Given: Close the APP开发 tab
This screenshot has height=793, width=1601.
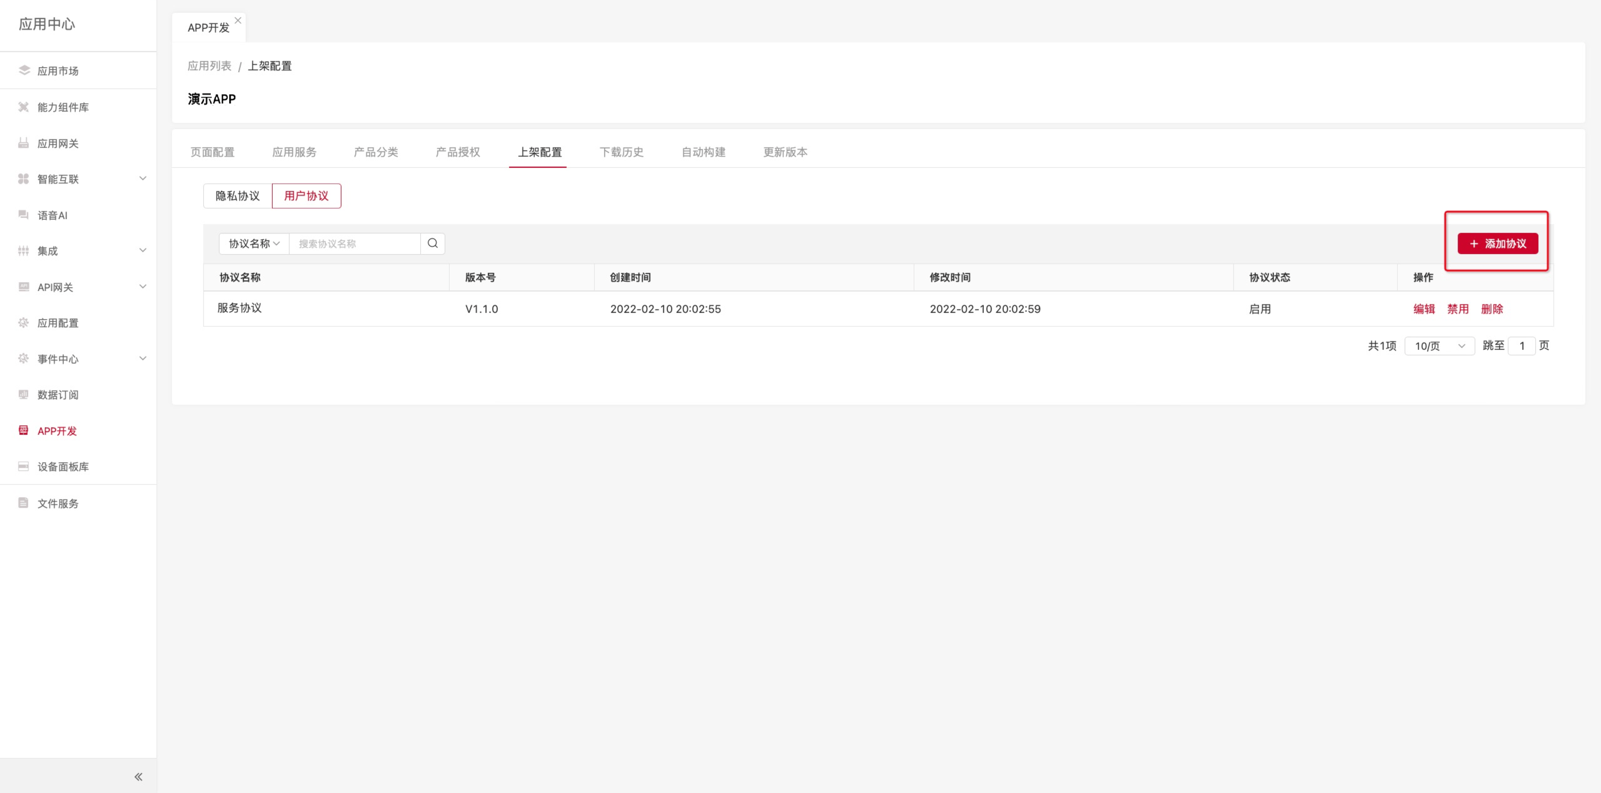Looking at the screenshot, I should 238,21.
